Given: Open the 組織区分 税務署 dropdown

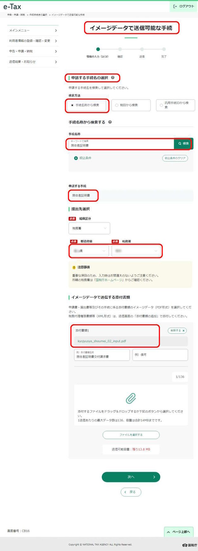Looking at the screenshot, I should click(x=89, y=228).
